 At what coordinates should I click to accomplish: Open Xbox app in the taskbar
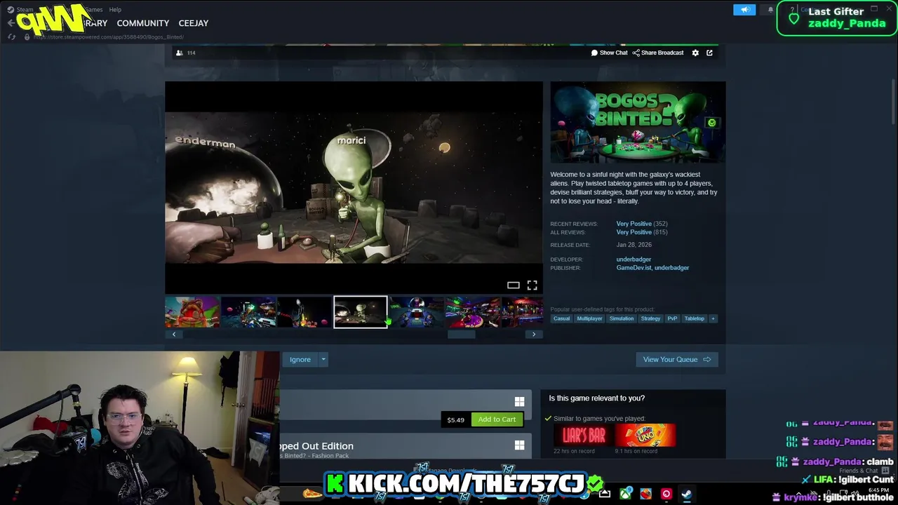[x=625, y=494]
